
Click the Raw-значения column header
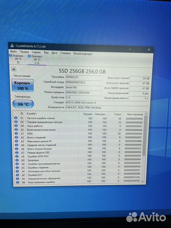pos(135,114)
